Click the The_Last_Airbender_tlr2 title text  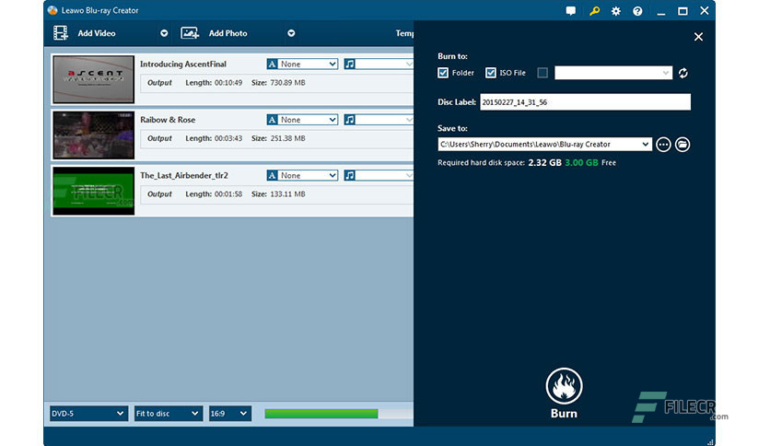click(x=184, y=175)
